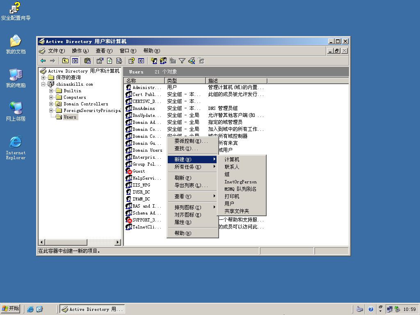The height and width of the screenshot is (315, 420).
Task: Open the 操作(A) menu
Action: (80, 50)
